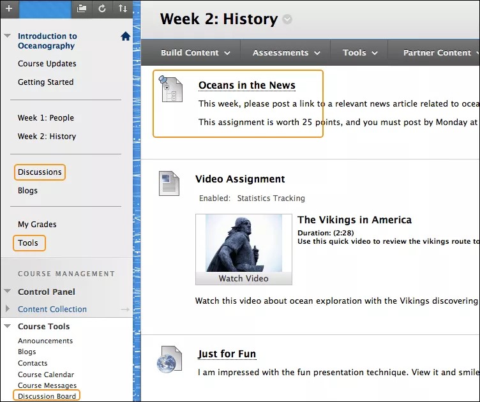Click the Vikings video thumbnail

coord(243,243)
